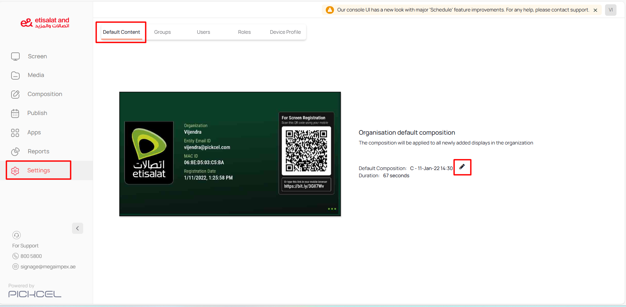Screen dimensions: 626x307
Task: Collapse the sidebar with chevron arrow
Action: [x=77, y=228]
